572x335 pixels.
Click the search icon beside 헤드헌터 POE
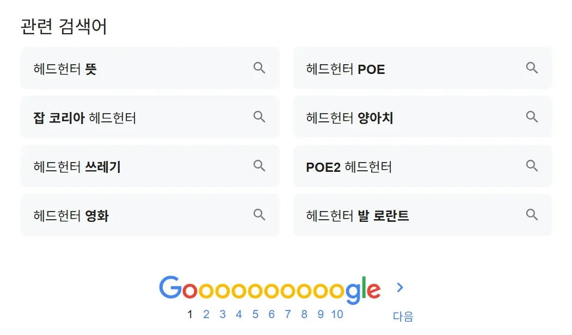(532, 68)
